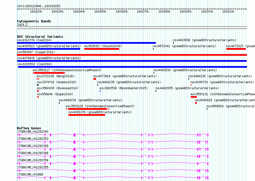Click the nsv1010774 (Coe2014) variant label
Image resolution: width=255 pixels, height=181 pixels.
(x=34, y=40)
